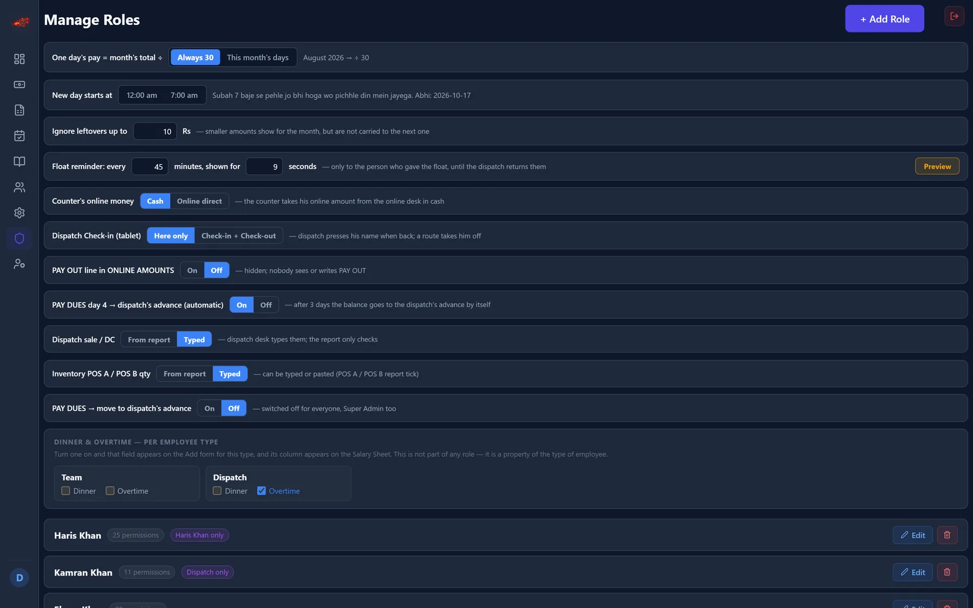Turn PAY DUES move to advance On
Image resolution: width=973 pixels, height=608 pixels.
(x=210, y=409)
